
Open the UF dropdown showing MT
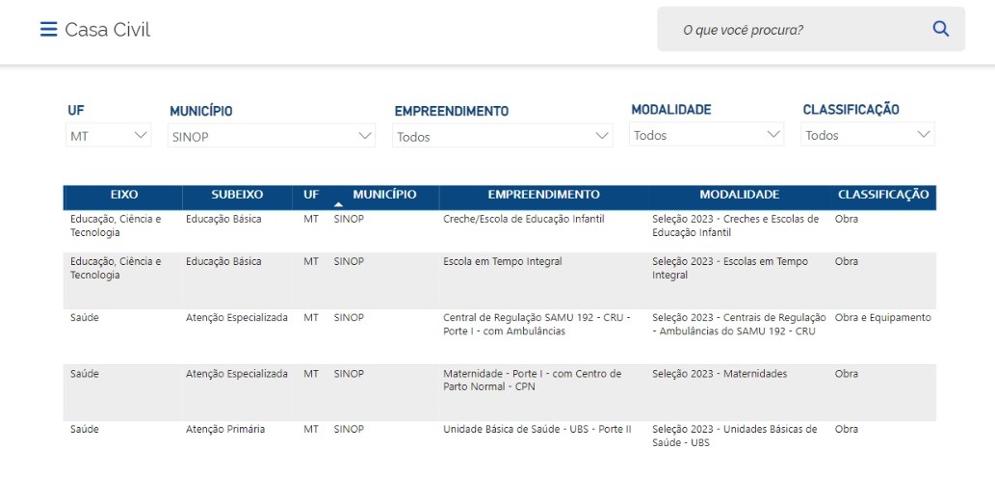pyautogui.click(x=110, y=136)
